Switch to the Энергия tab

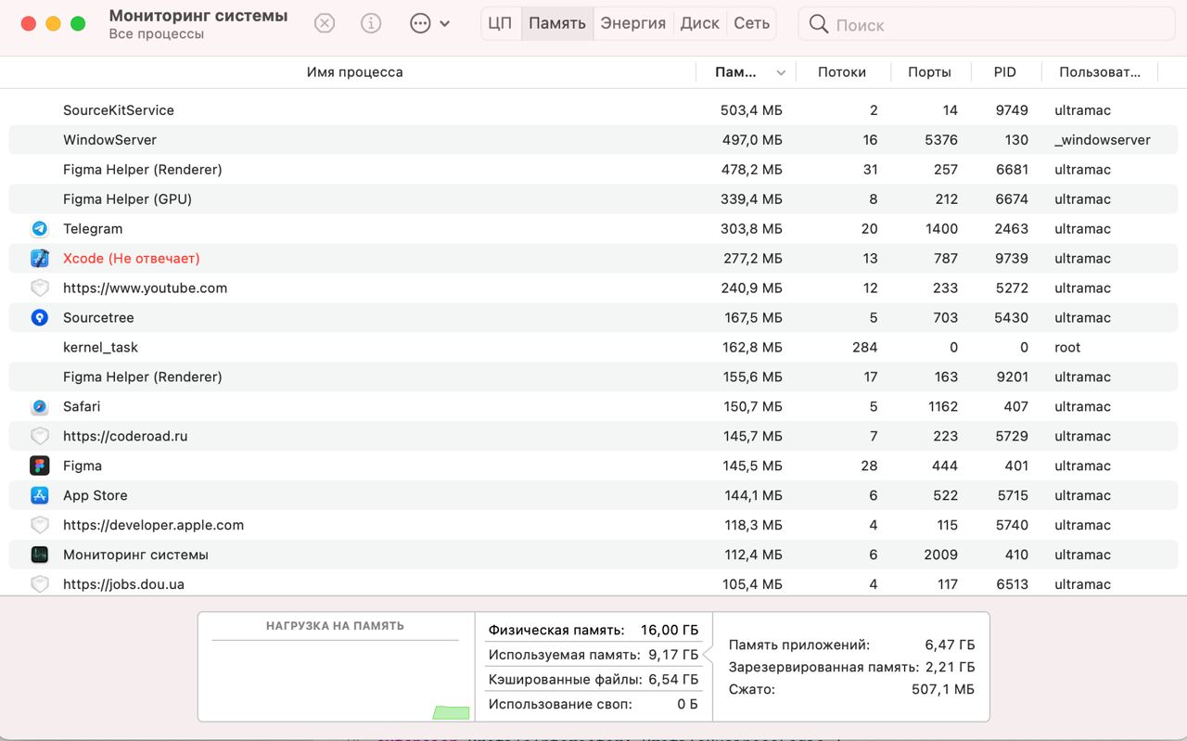[633, 23]
